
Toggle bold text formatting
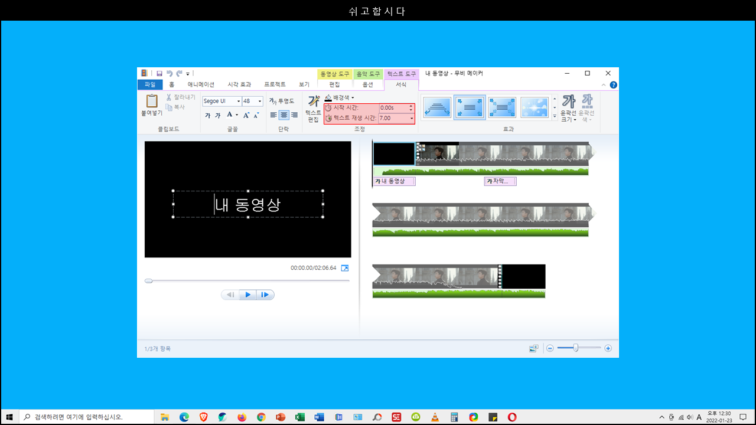click(x=208, y=115)
